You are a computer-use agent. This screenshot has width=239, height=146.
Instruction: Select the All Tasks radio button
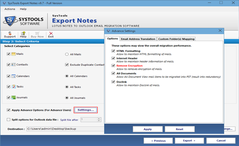click(67, 87)
